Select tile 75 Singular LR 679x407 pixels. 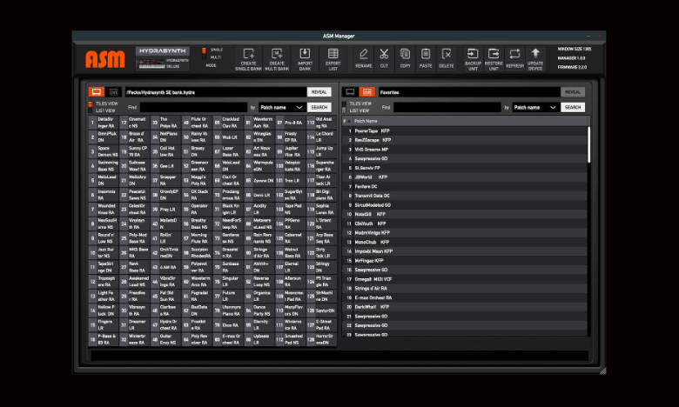pos(228,282)
